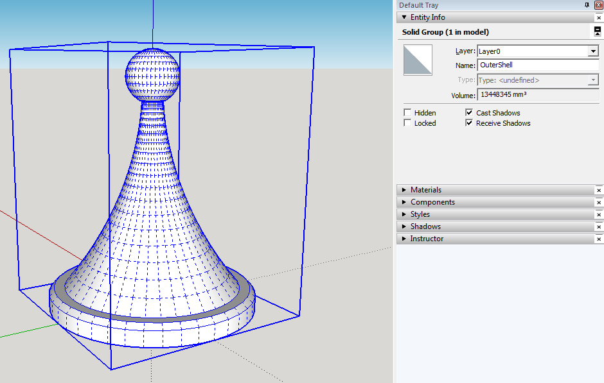Screen dimensions: 604x383
Task: Lock the OuterShell group
Action: point(407,123)
